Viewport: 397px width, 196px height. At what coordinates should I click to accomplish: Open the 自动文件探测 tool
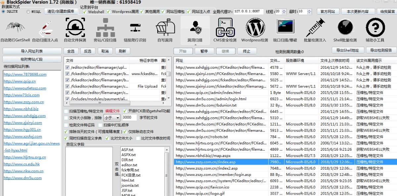pos(75,30)
